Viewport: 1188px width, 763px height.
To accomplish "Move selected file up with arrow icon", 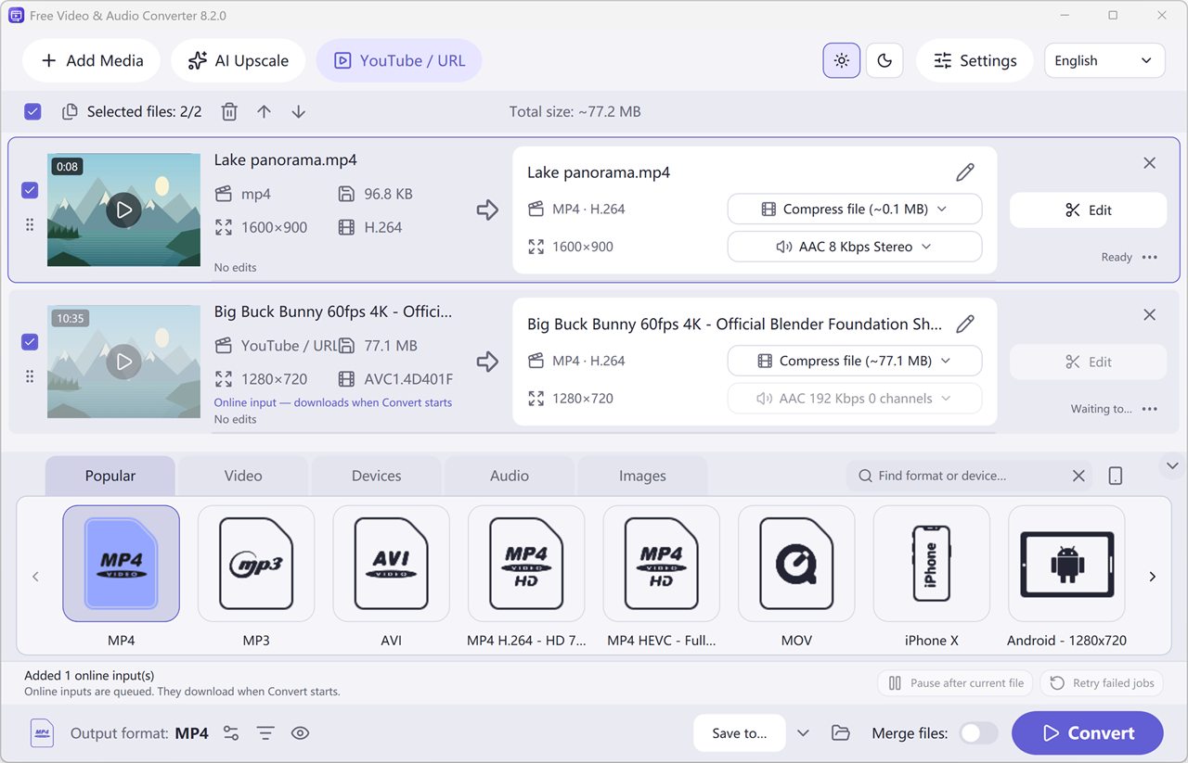I will point(265,111).
